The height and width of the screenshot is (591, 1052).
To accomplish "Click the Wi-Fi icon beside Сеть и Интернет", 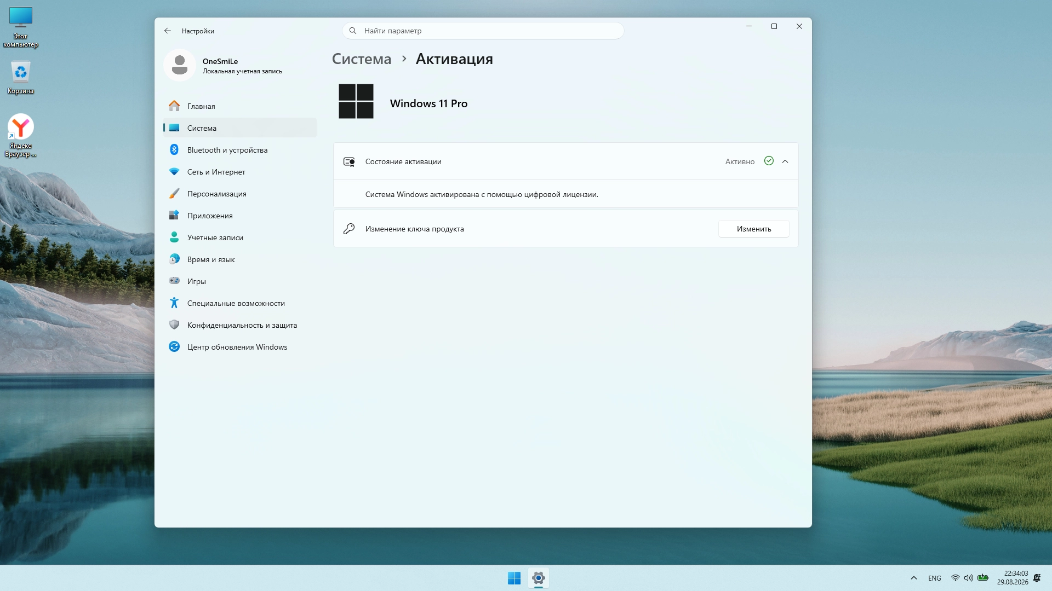I will [x=174, y=172].
